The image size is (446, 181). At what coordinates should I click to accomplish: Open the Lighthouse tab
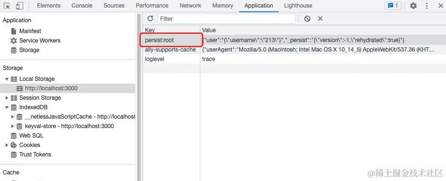298,6
